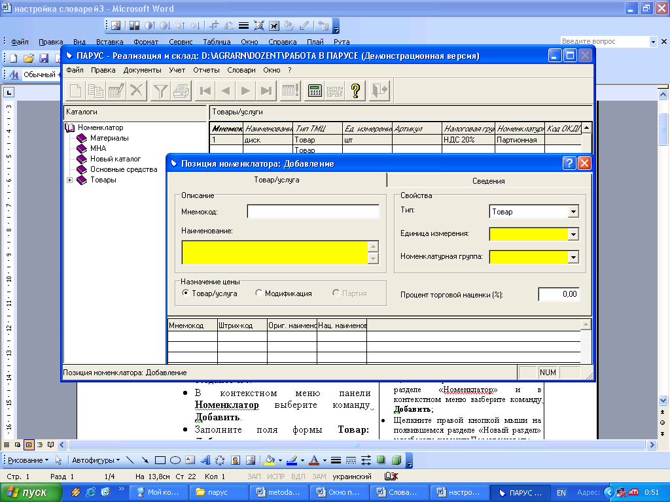Open the Единица измерения dropdown
Screen dimensions: 670x502
click(x=573, y=234)
